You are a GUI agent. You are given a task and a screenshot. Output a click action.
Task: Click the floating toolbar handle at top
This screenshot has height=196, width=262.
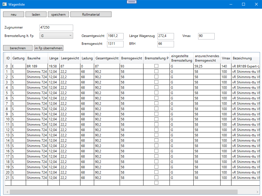pos(131,2)
